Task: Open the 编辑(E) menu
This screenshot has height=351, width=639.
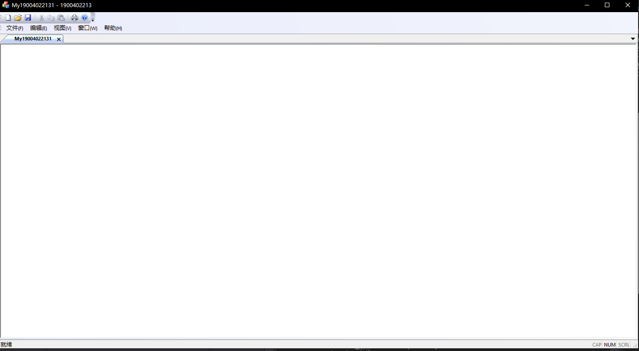Action: click(x=39, y=28)
